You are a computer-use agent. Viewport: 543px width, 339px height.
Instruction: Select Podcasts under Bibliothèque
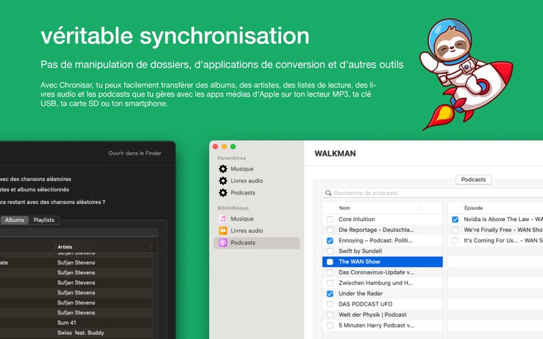click(x=257, y=243)
